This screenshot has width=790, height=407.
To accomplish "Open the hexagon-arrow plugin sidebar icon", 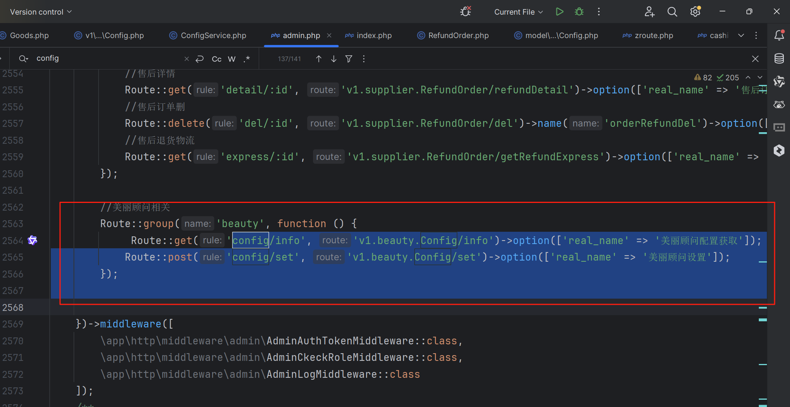I will [x=779, y=151].
